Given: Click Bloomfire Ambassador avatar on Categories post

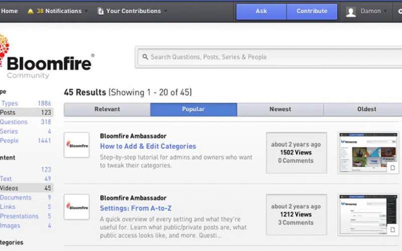Looking at the screenshot, I should pos(76,145).
